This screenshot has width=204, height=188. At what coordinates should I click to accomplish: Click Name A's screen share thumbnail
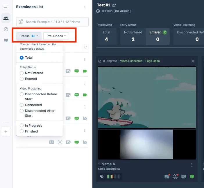(x=147, y=97)
